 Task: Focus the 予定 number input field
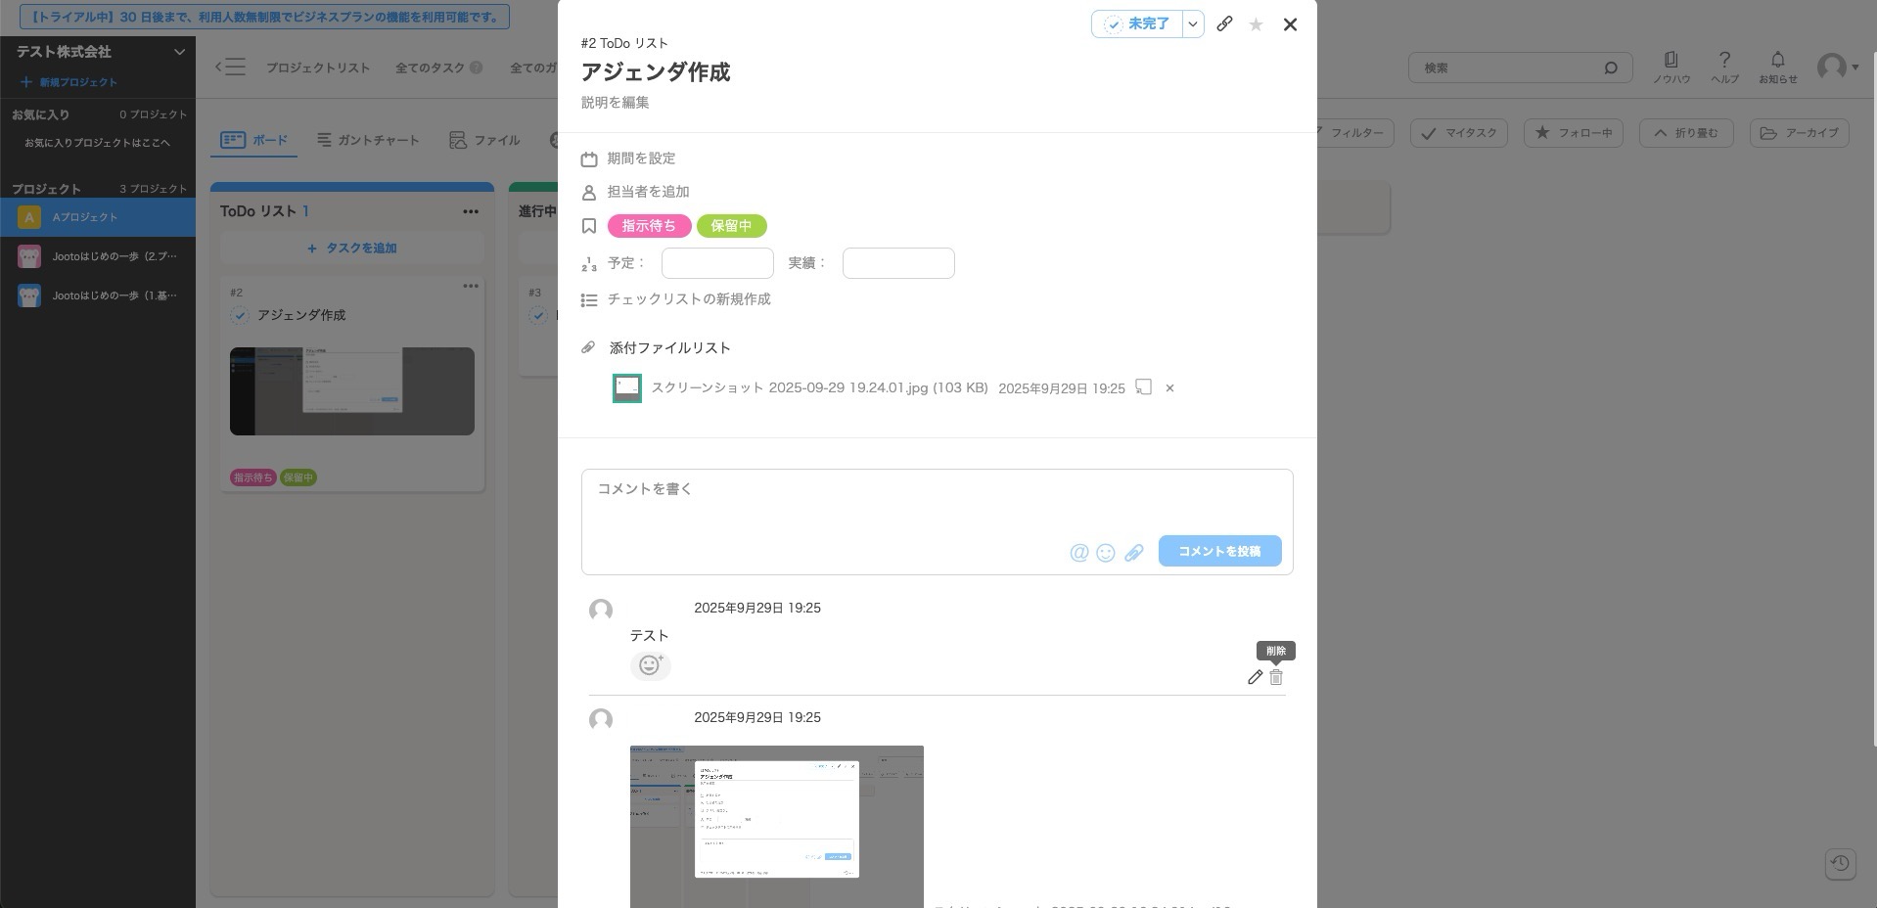coord(717,263)
